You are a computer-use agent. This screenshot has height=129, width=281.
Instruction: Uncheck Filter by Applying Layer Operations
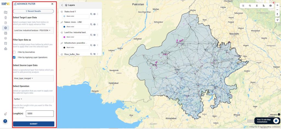point(14,57)
